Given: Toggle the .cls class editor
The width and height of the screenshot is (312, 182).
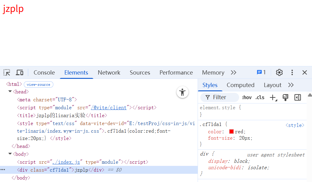Looking at the screenshot, I should pyautogui.click(x=260, y=97).
